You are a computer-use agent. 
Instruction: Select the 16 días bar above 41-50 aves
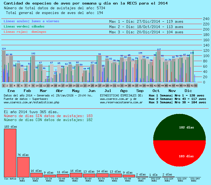76,175
